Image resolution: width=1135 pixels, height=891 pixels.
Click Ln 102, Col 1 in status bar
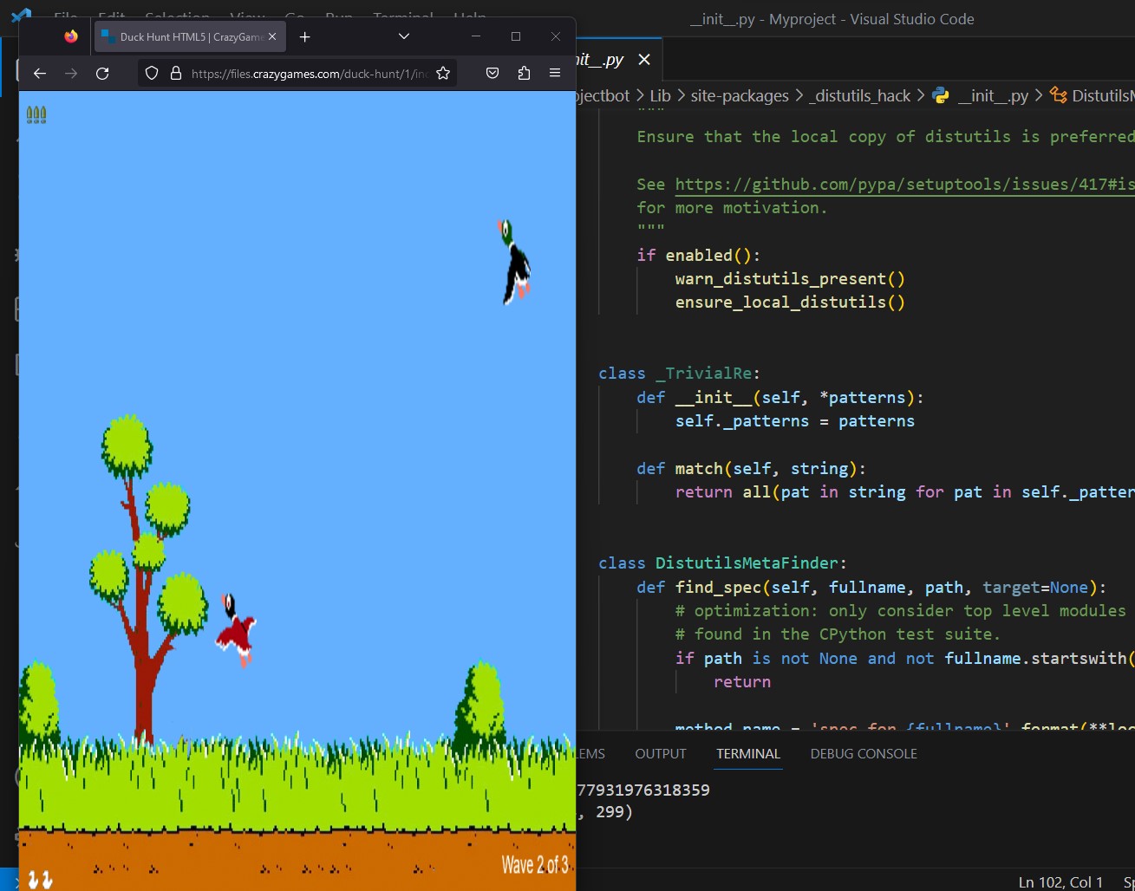pos(1060,881)
